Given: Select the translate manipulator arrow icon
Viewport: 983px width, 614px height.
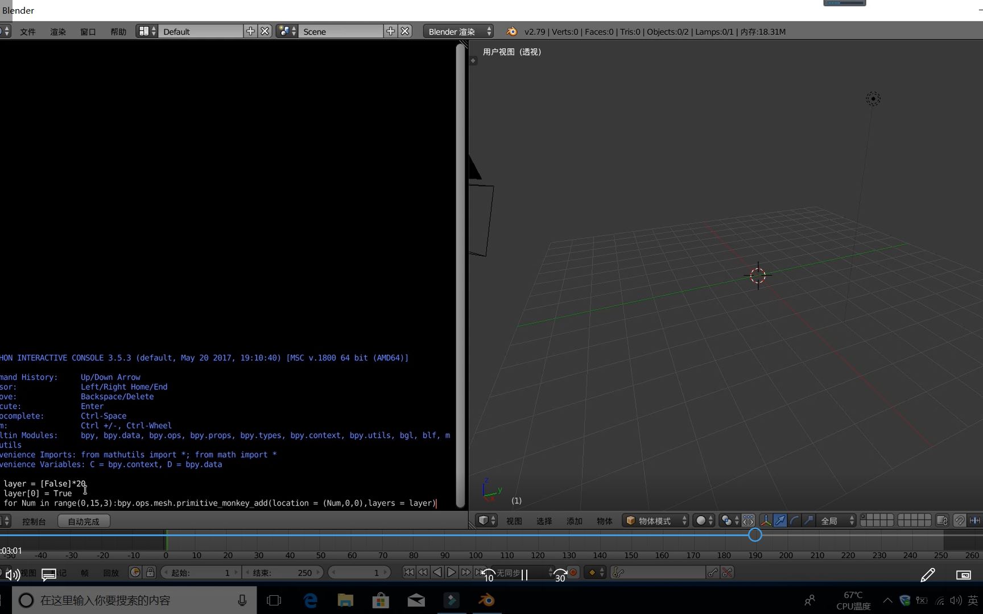Looking at the screenshot, I should (779, 520).
